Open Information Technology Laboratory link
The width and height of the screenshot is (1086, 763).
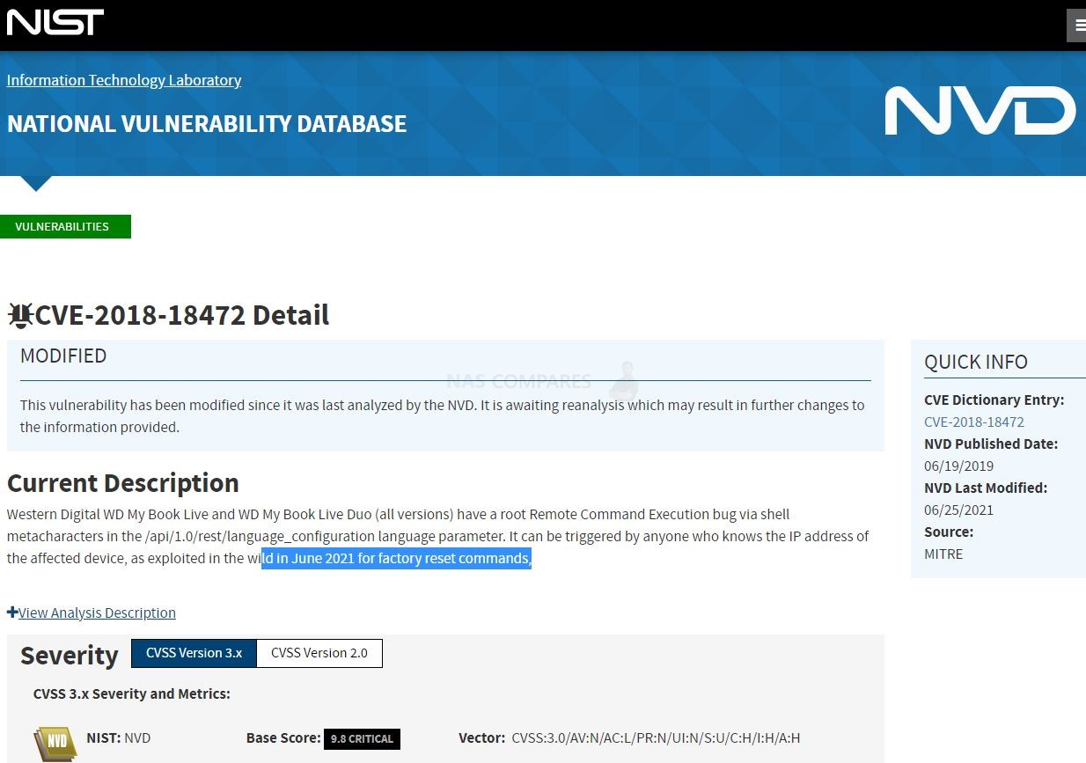[x=124, y=80]
